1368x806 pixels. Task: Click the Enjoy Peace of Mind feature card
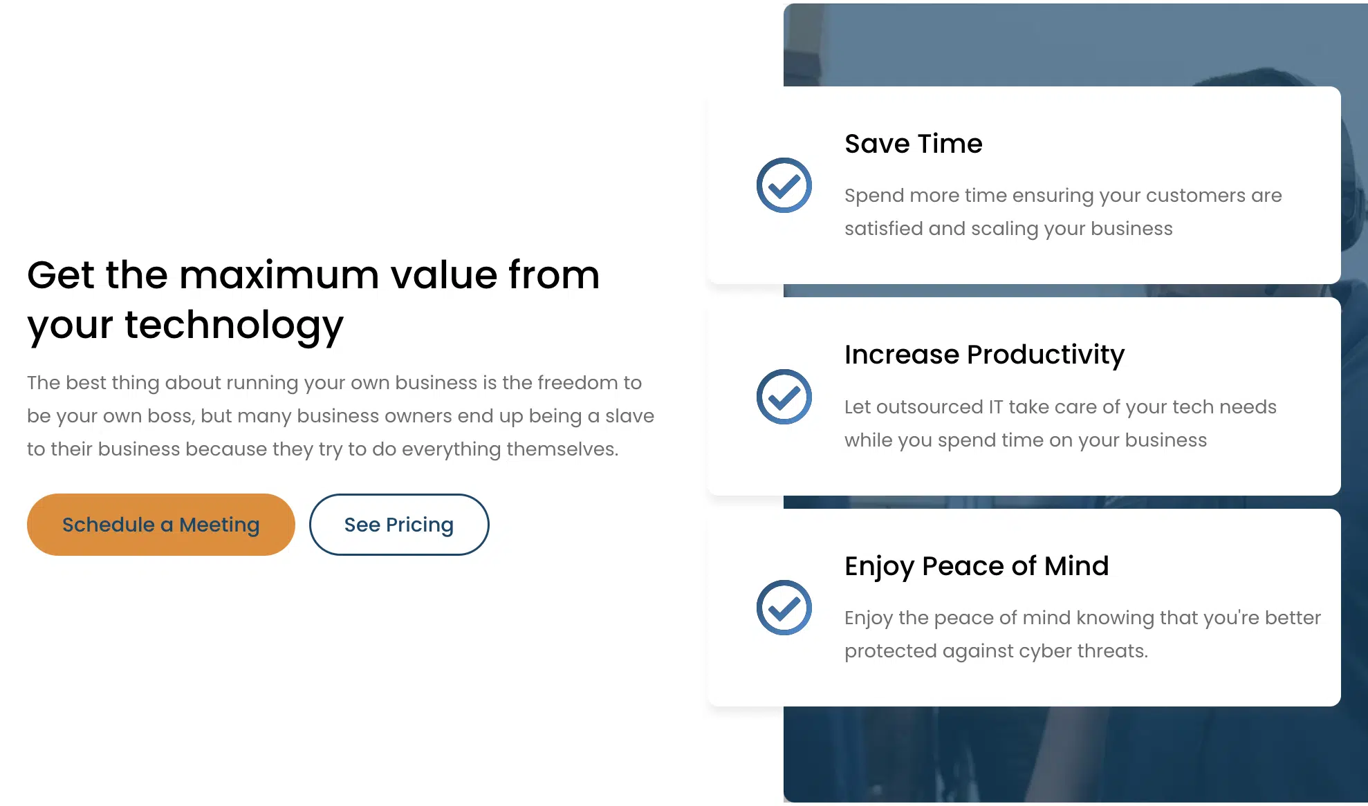tap(1024, 608)
